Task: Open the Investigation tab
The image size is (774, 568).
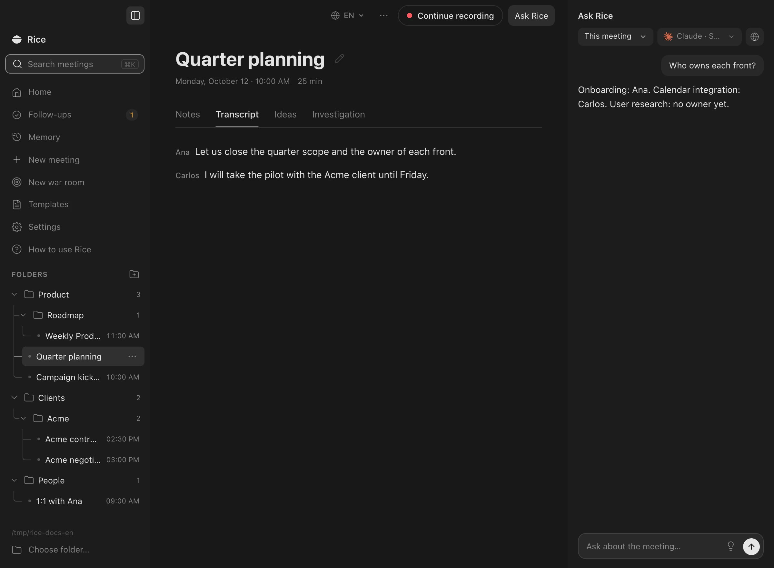Action: tap(338, 115)
